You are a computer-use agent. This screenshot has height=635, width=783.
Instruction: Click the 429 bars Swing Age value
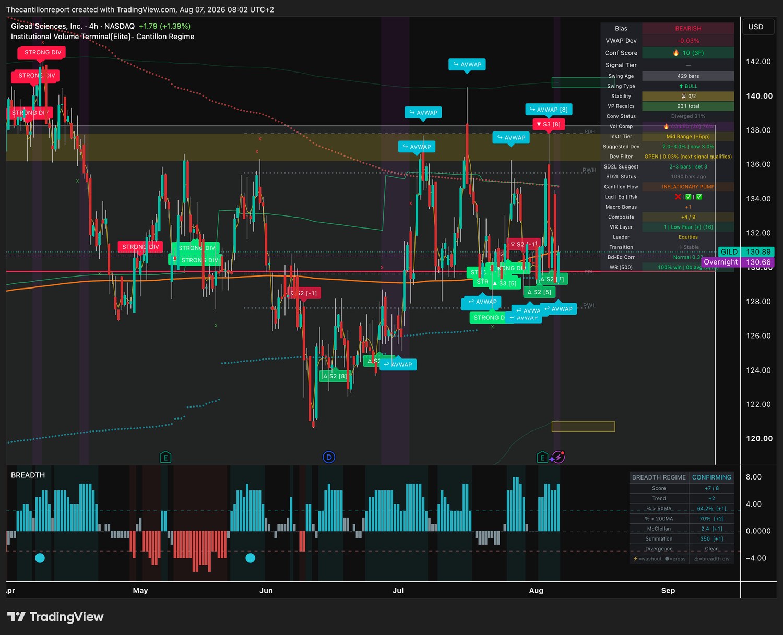point(688,76)
